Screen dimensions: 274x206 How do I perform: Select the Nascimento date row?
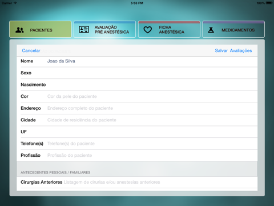[137, 85]
